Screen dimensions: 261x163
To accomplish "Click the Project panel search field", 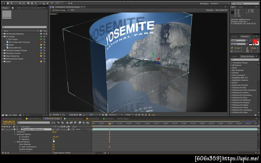I will pyautogui.click(x=24, y=27).
